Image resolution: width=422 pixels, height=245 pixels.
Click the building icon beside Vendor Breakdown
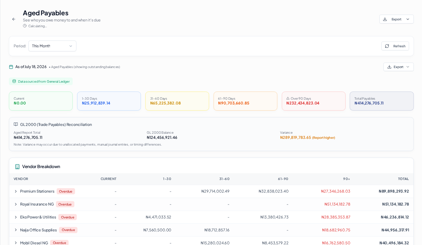(17, 167)
